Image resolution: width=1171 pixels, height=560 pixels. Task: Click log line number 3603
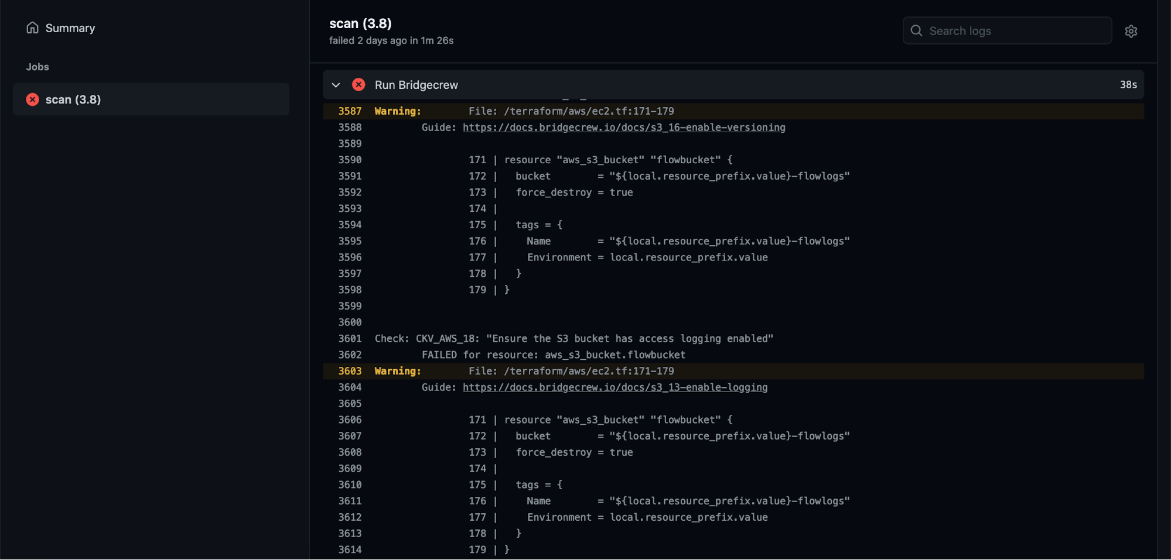(350, 371)
